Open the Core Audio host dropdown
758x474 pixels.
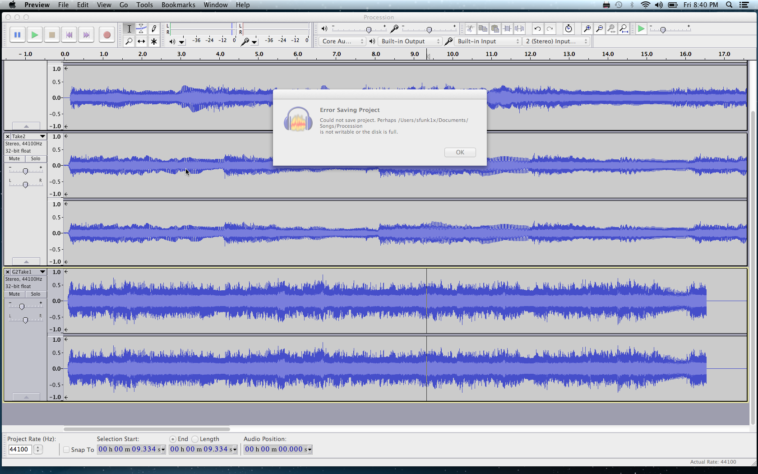343,41
